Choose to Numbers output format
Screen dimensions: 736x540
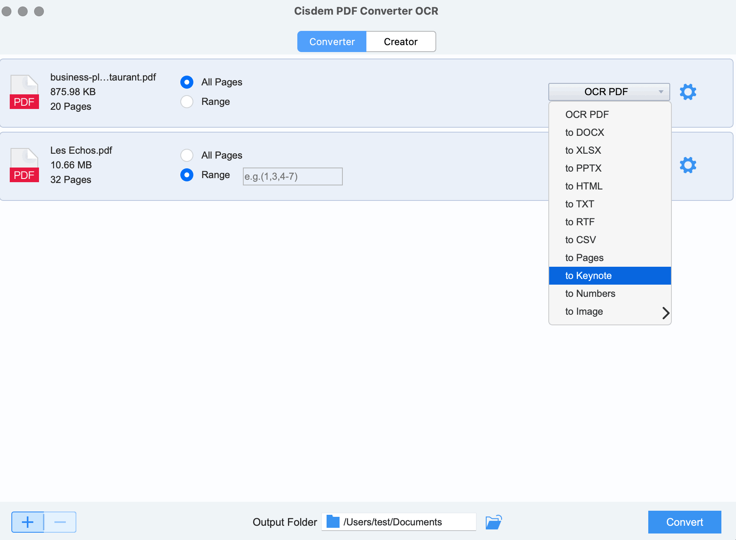pos(610,294)
